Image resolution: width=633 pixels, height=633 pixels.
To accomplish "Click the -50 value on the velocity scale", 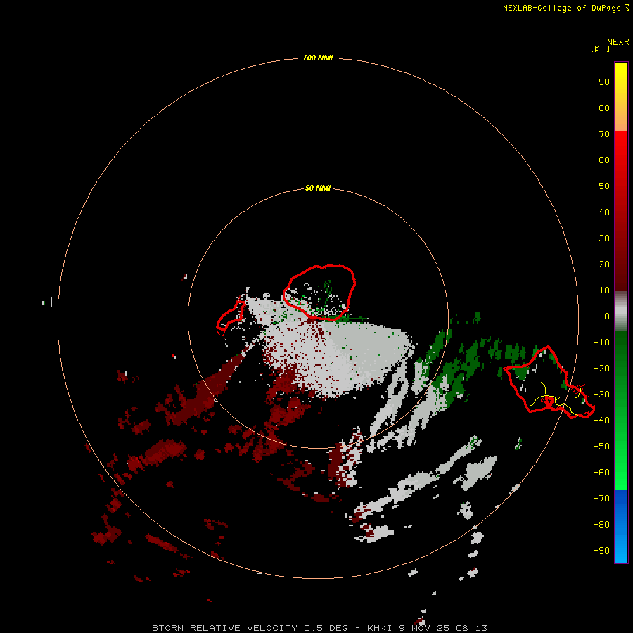I will (601, 447).
